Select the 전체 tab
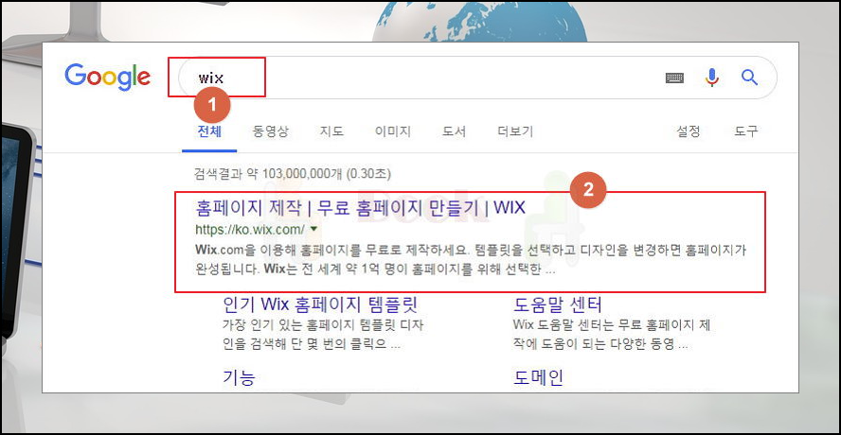Image resolution: width=841 pixels, height=435 pixels. pyautogui.click(x=209, y=131)
